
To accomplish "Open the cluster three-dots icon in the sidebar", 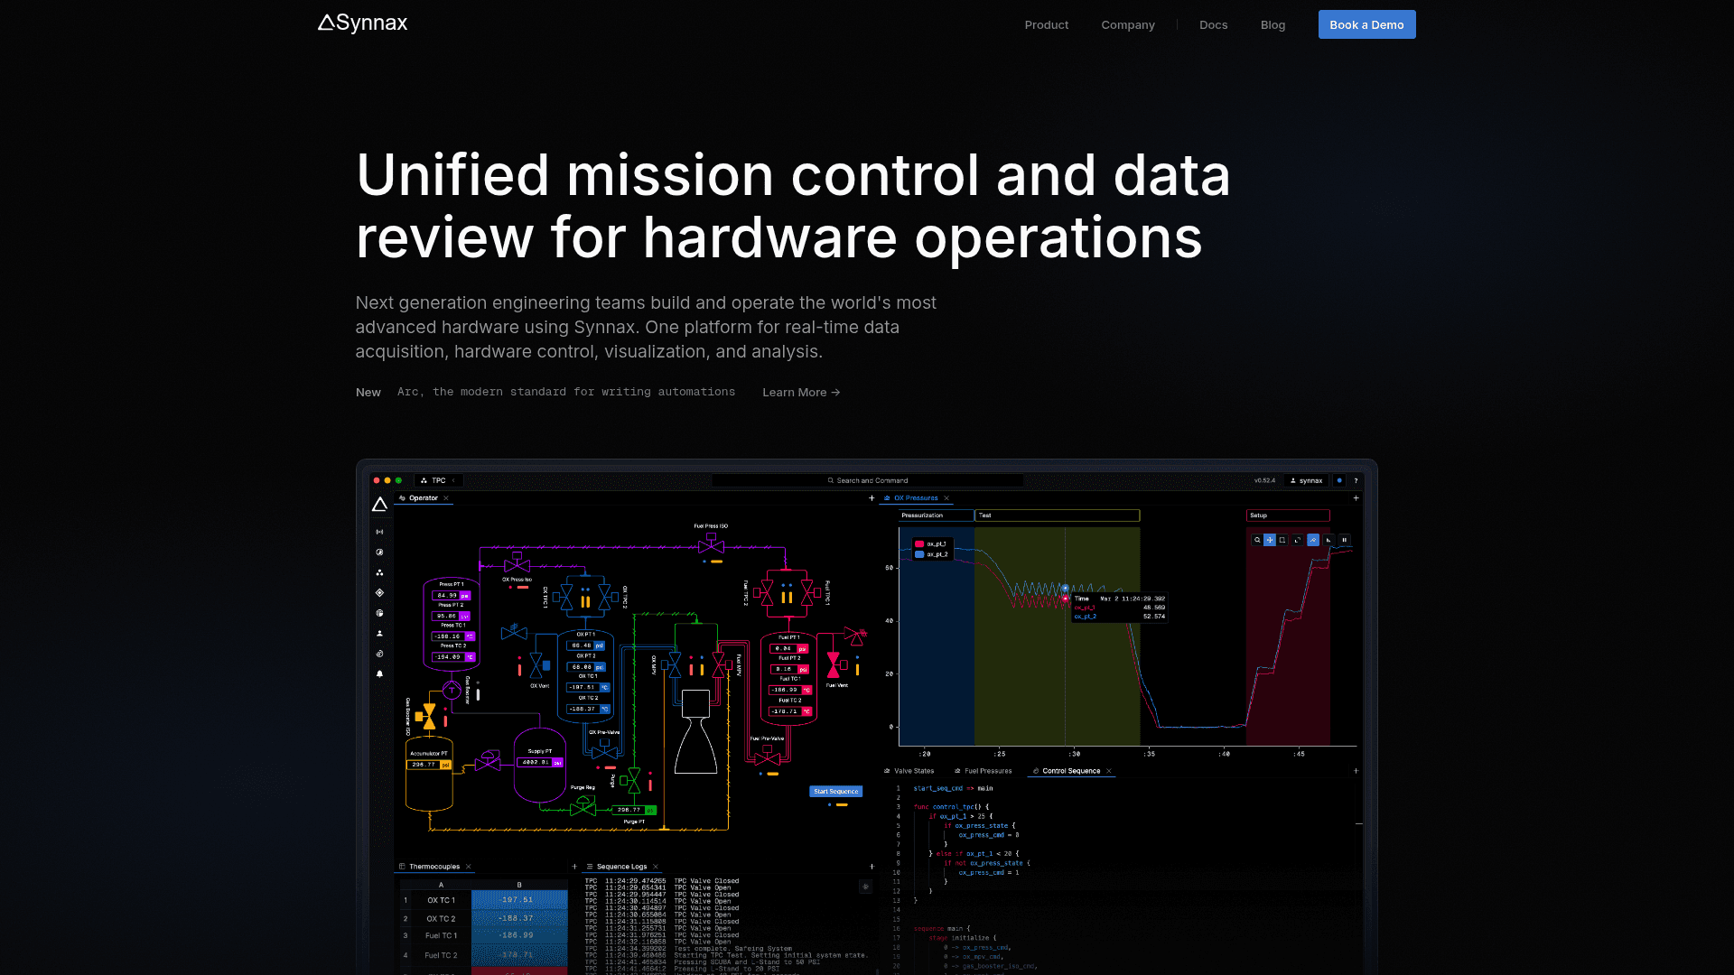I will click(x=379, y=572).
